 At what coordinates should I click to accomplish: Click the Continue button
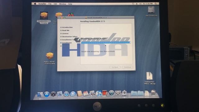point(127,67)
